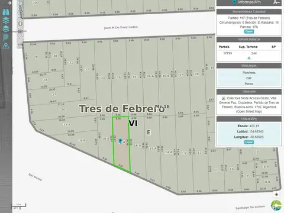Click the Descargas section header

pyautogui.click(x=249, y=66)
